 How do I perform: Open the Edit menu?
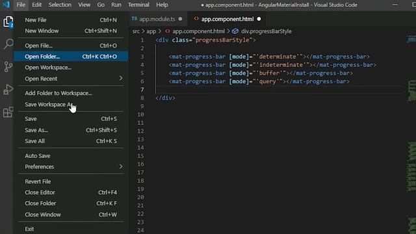[x=36, y=5]
